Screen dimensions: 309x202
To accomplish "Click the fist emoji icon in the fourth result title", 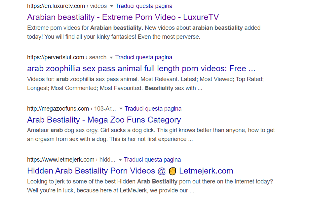I will 172,171.
